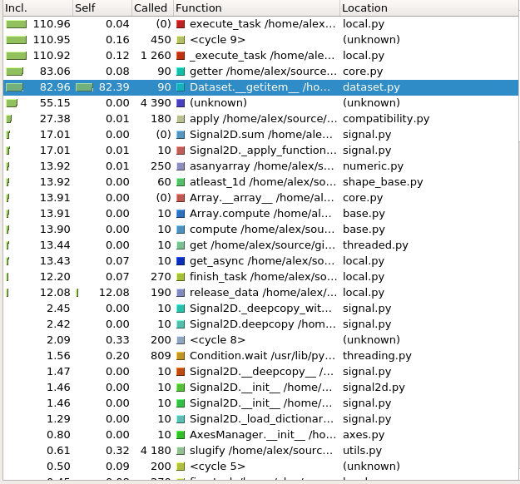The width and height of the screenshot is (520, 484).
Task: Select the Signal2D.__init__ row in signal2d.py
Action: click(260, 388)
